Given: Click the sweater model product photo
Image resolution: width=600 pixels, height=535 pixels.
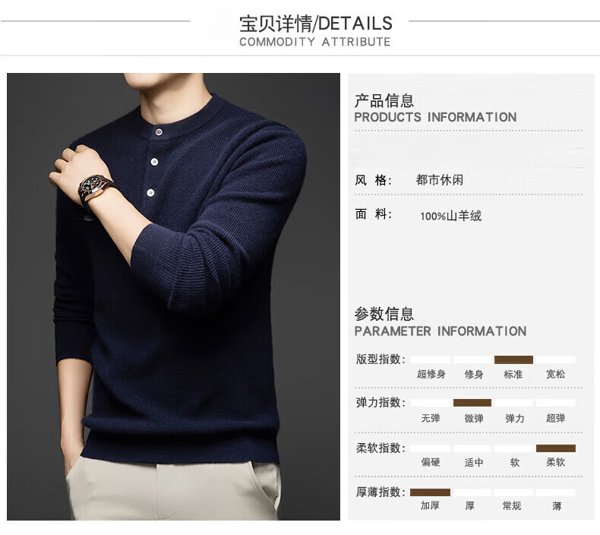Looking at the screenshot, I should pos(173,296).
